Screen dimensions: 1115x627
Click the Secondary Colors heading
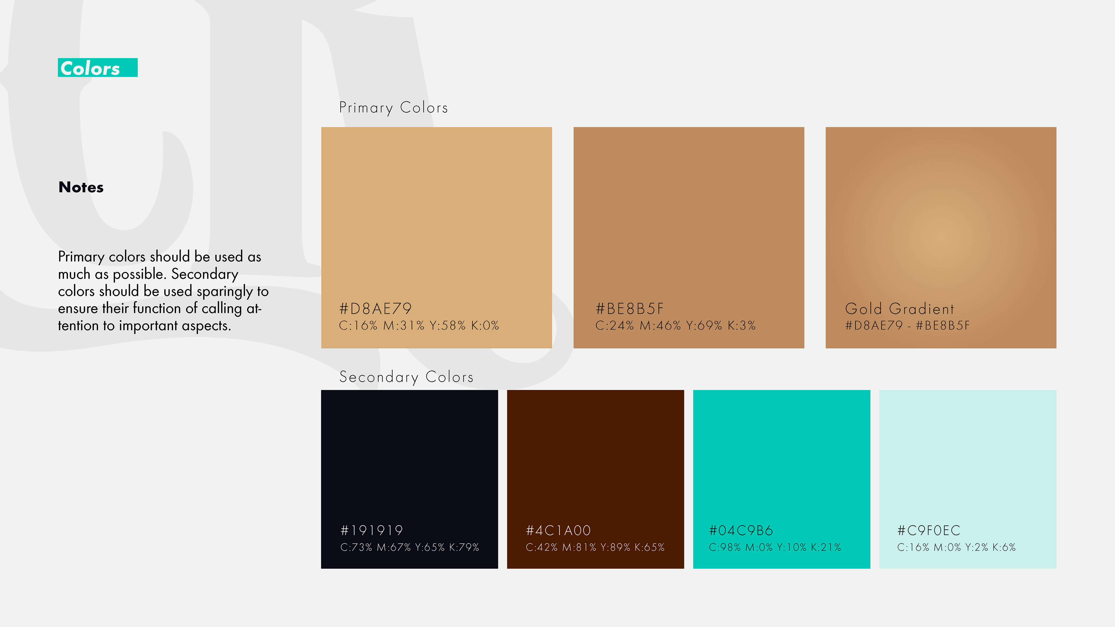(407, 377)
